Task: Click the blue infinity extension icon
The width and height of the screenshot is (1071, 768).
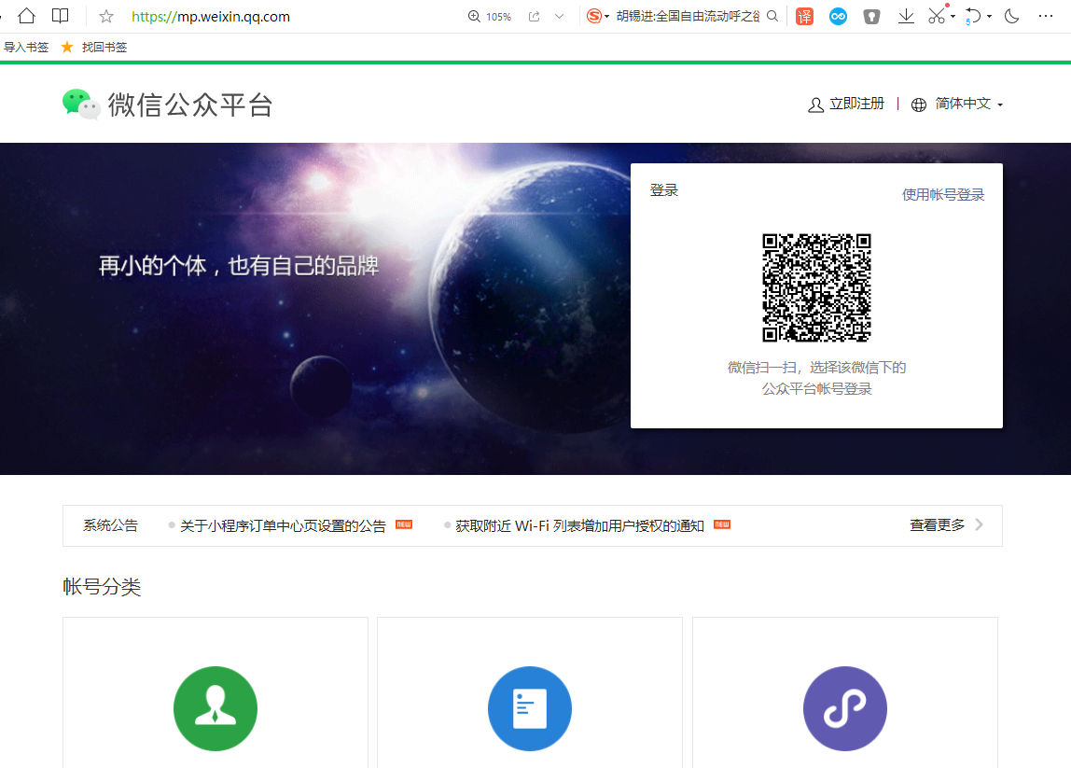Action: point(838,17)
